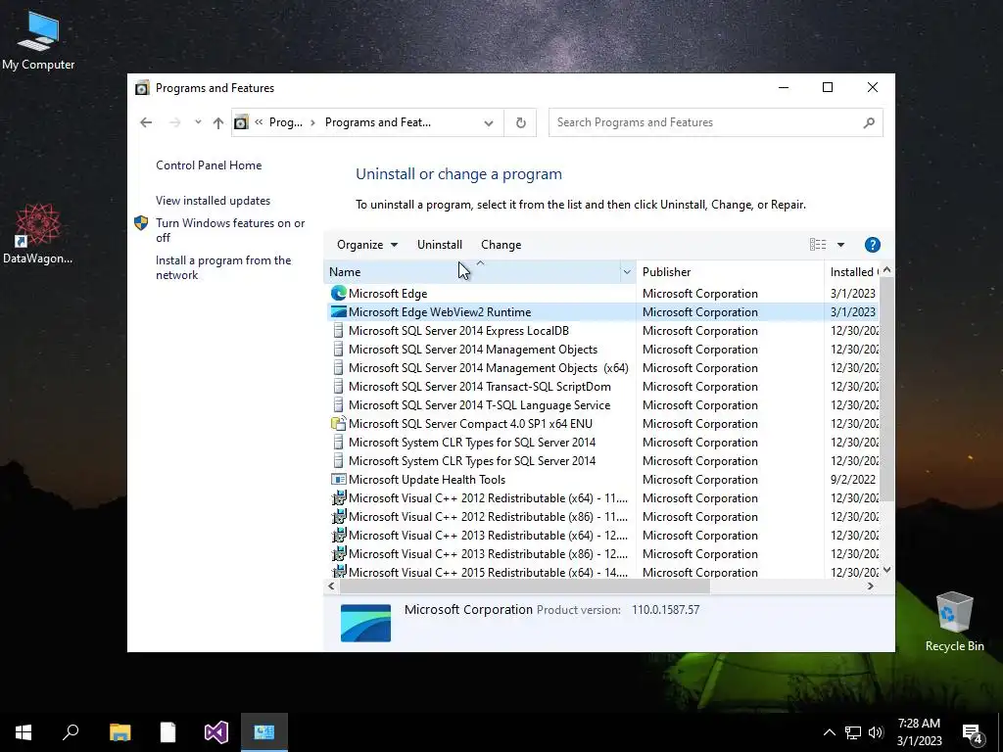Click the horizontal scrollbar right arrow
The width and height of the screenshot is (1003, 752).
[870, 586]
